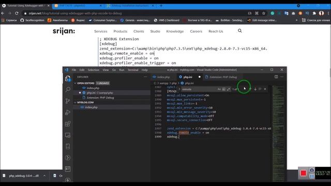Toggle Match Case in find widget
The height and width of the screenshot is (186, 331).
(x=219, y=89)
